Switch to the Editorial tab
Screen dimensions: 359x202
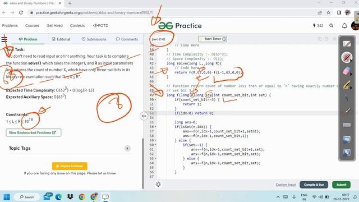pos(61,39)
